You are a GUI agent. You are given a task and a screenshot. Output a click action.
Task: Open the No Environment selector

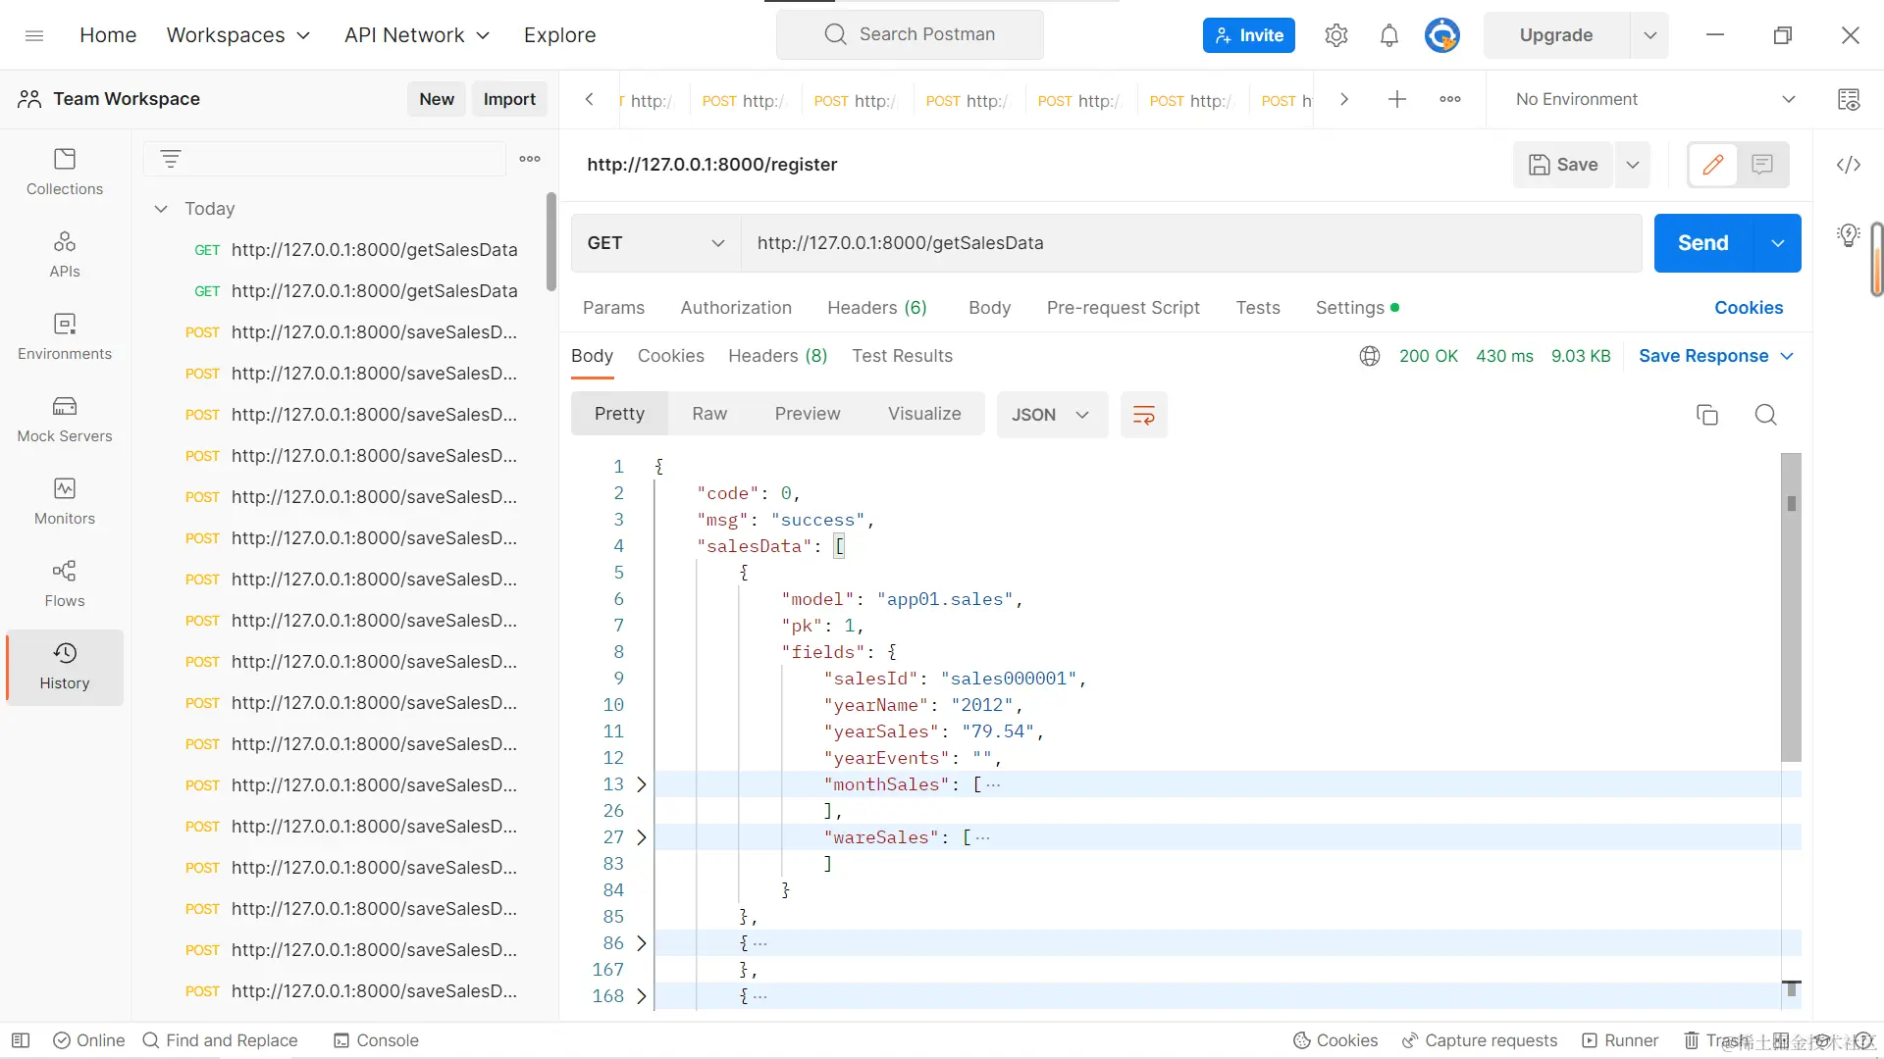[x=1655, y=99]
